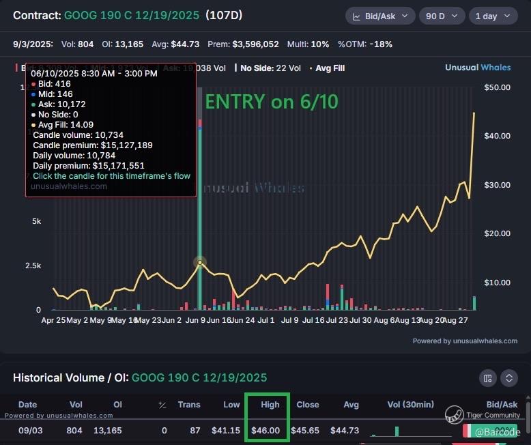The image size is (531, 445).
Task: Click the Vol (30min) sparkline in the 09/03 row
Action: coord(412,431)
